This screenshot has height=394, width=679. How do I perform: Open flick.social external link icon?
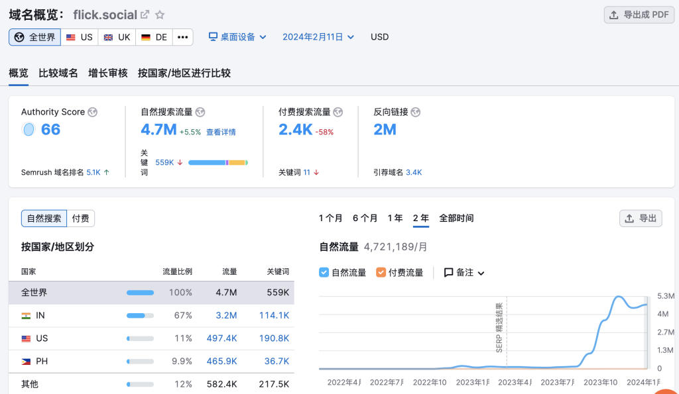pos(145,15)
